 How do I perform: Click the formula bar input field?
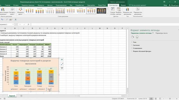click(105, 24)
